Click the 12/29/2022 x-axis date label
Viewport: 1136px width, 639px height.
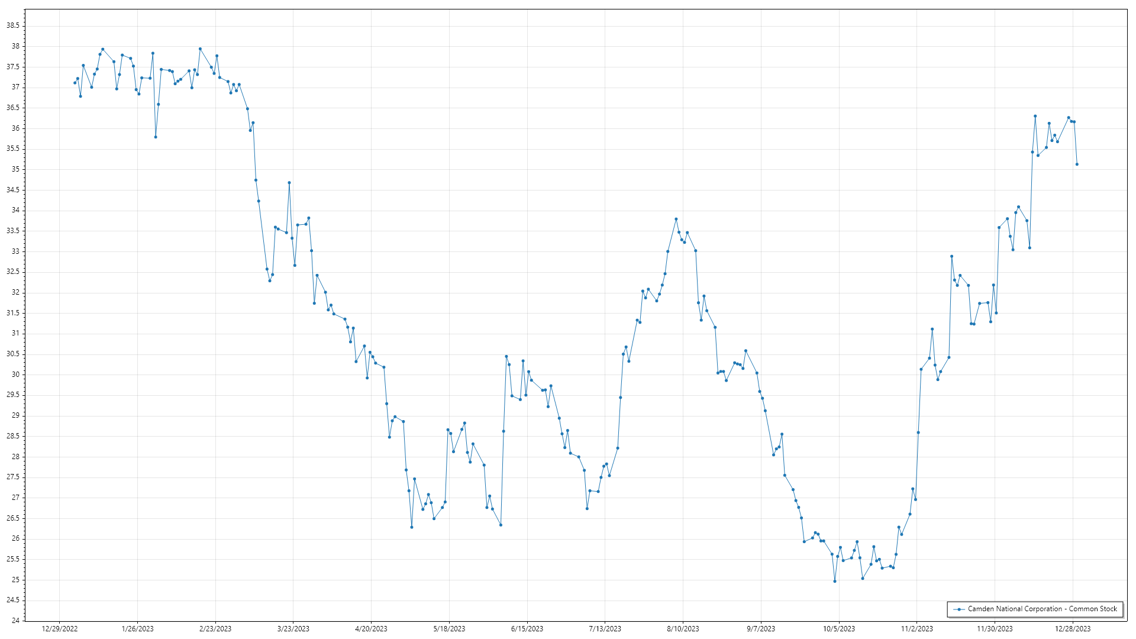pyautogui.click(x=60, y=629)
